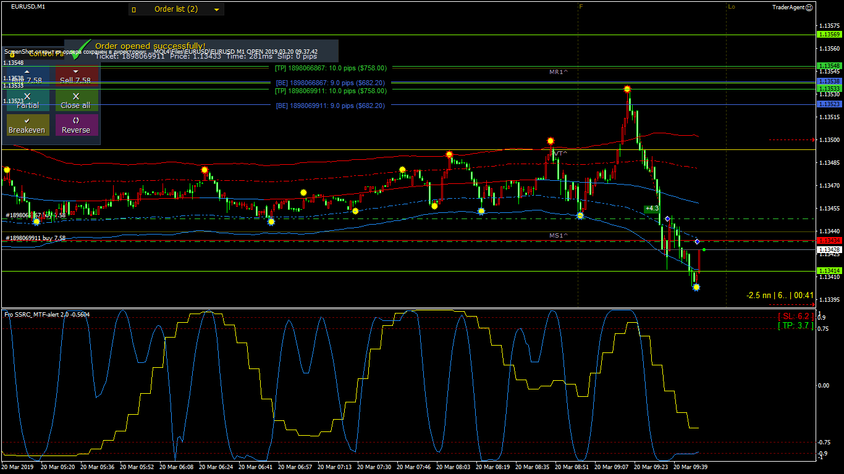Click the F marker at chart top
This screenshot has height=474, width=844.
[x=581, y=6]
